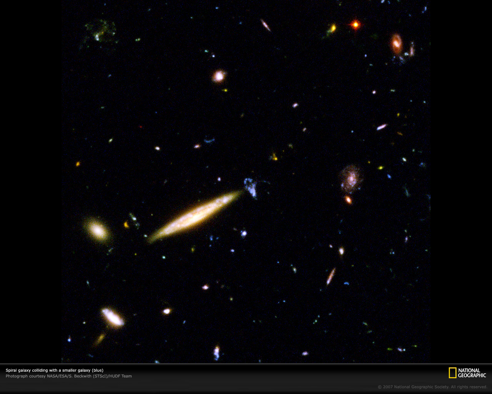Click the yellow National Geographic rectangle logo
Viewport: 492px width, 394px height.
(x=452, y=373)
